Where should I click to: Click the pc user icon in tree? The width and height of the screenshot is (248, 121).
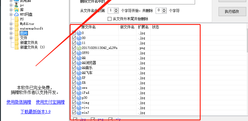click(x=16, y=5)
